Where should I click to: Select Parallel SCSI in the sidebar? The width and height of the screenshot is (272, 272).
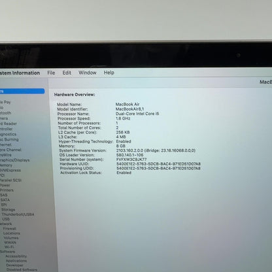click(x=10, y=180)
